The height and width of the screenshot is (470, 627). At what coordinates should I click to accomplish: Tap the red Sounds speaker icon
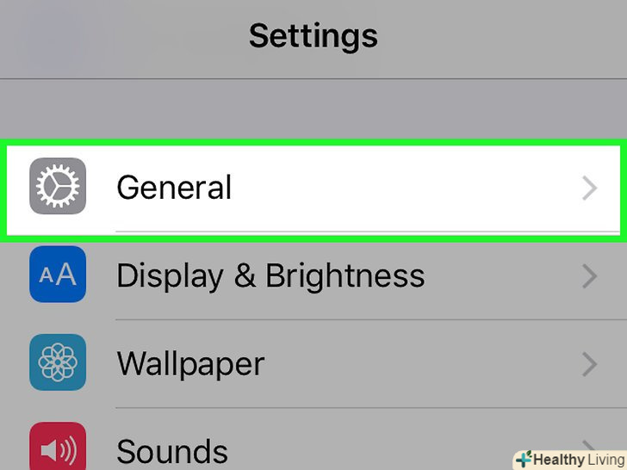click(58, 446)
